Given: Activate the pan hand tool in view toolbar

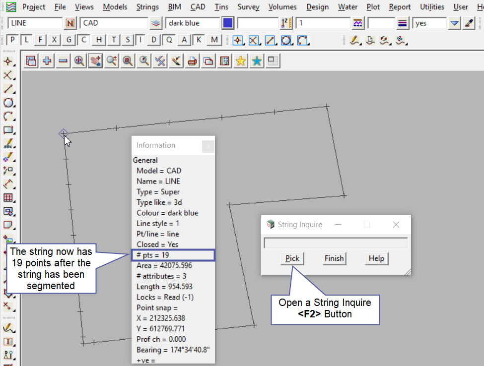Looking at the screenshot, I should point(95,61).
